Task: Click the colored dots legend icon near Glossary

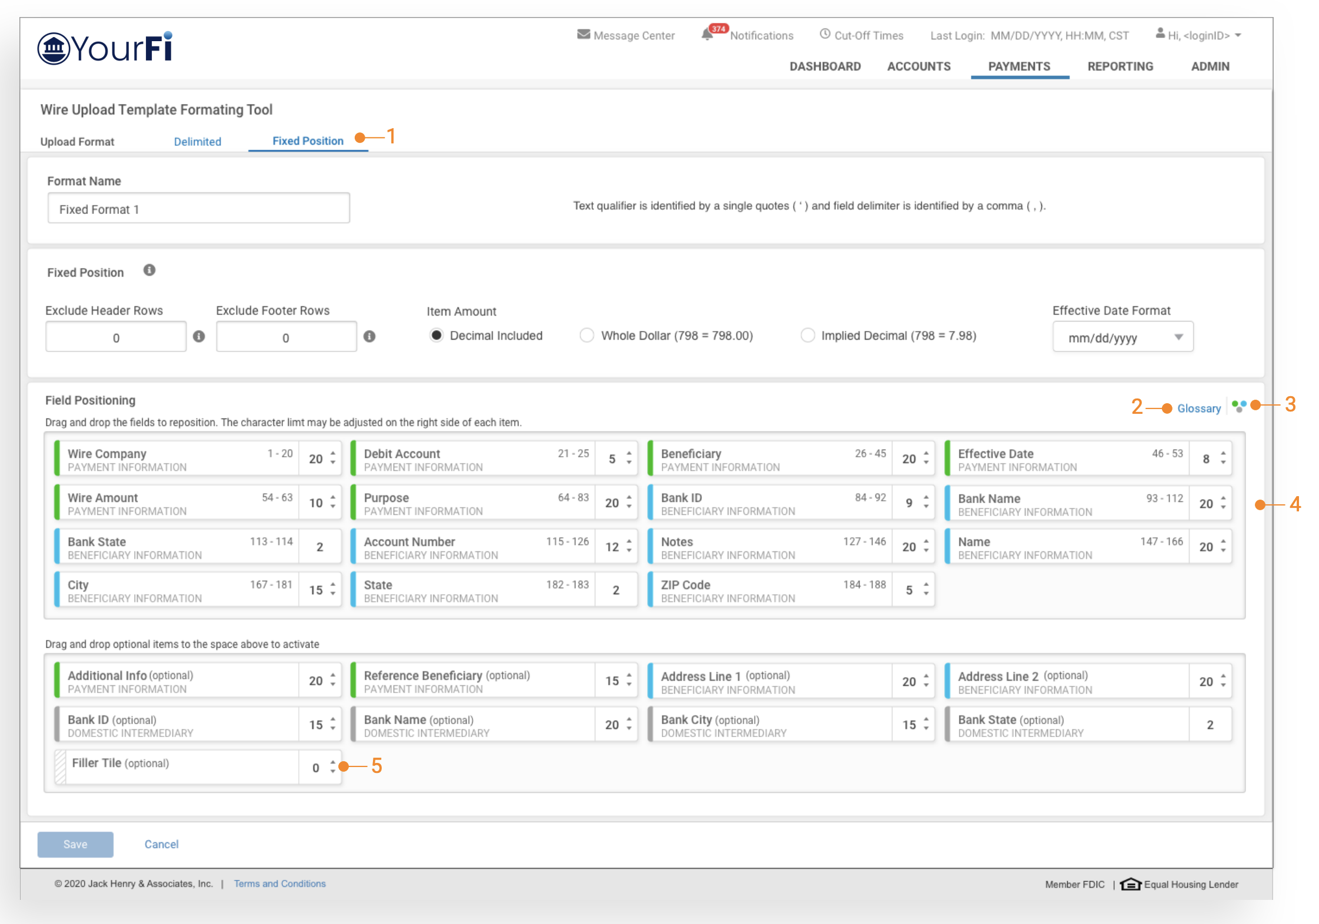Action: [x=1239, y=406]
